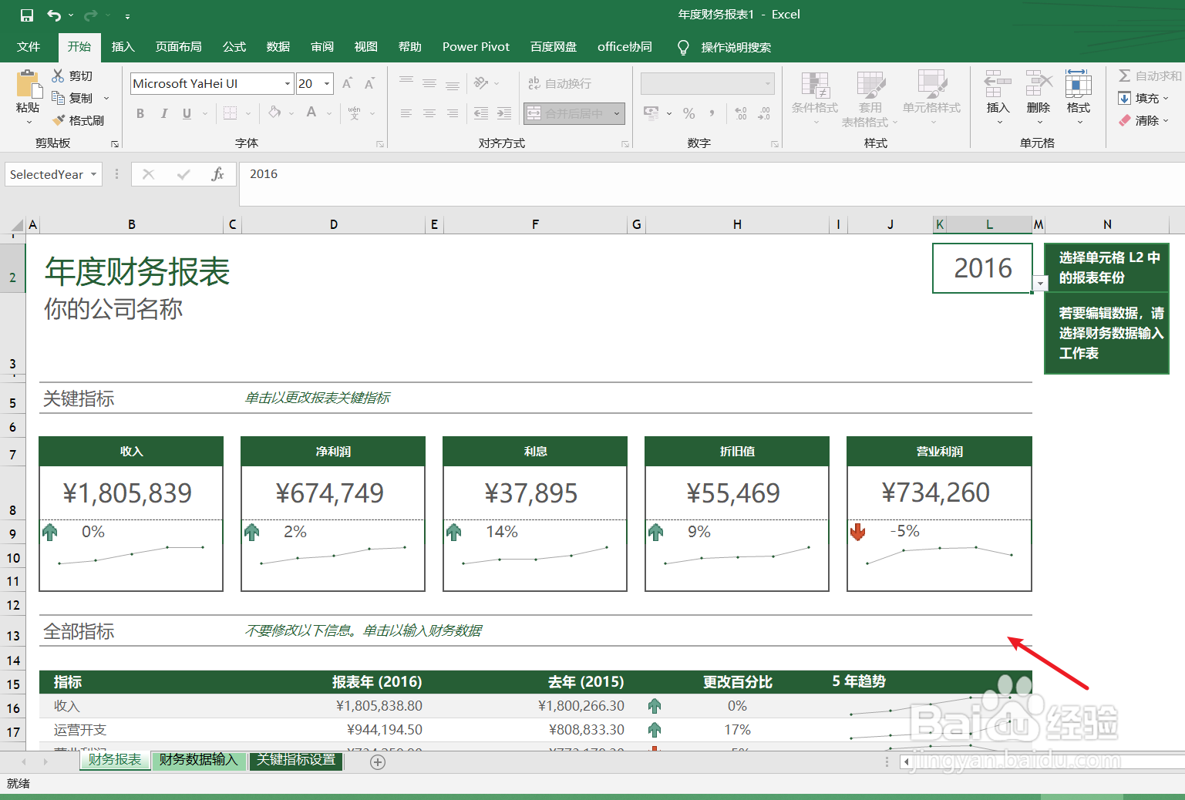
Task: Increase font size with larger A icon
Action: [x=347, y=83]
